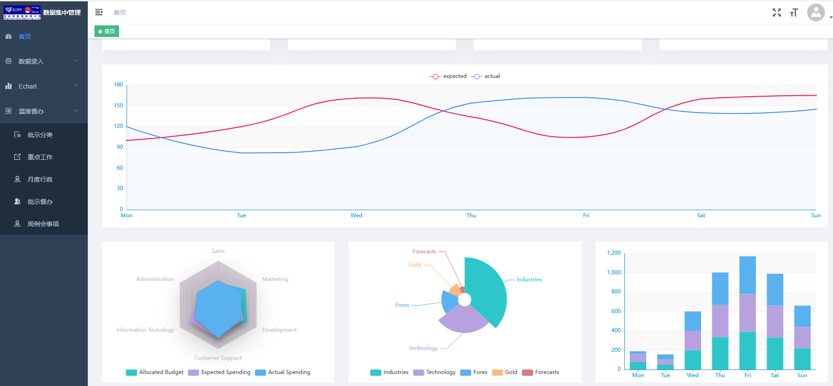Screen dimensions: 833x386
Task: Expand the 数据录入 submenu arrow
Action: 76,61
